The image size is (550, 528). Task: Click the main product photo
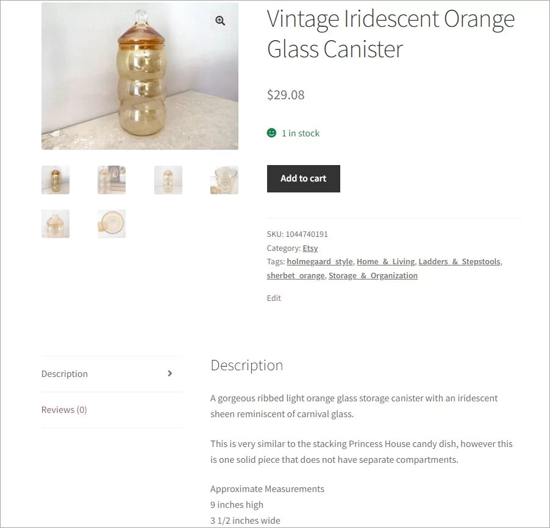point(140,76)
